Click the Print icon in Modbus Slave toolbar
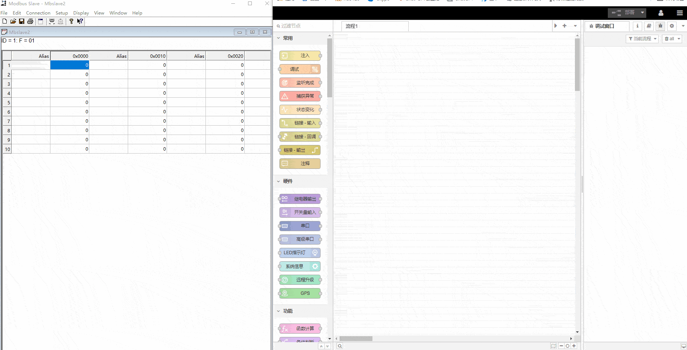Viewport: 687px width, 350px height. [x=30, y=22]
